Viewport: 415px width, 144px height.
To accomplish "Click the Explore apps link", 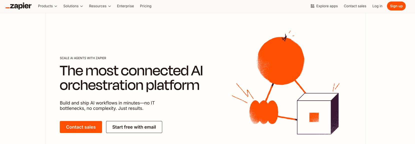I will pos(327,6).
